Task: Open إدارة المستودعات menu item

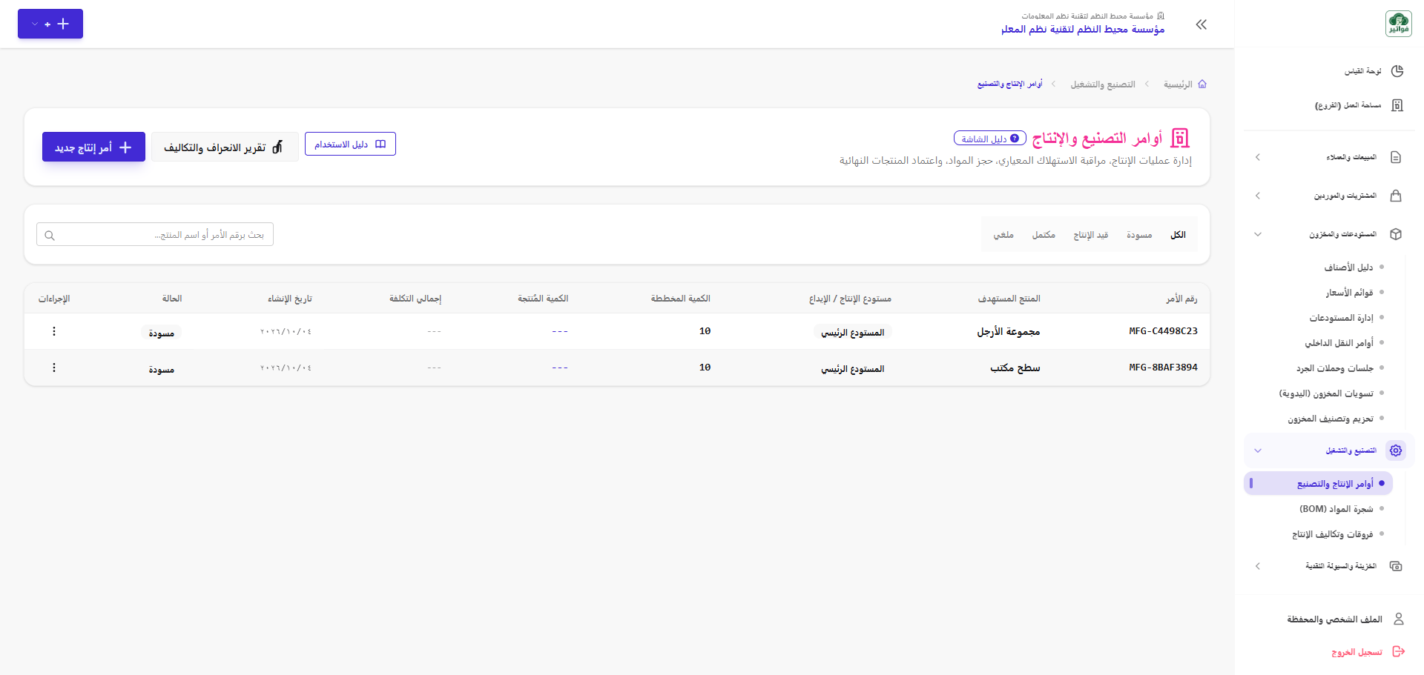Action: 1341,318
